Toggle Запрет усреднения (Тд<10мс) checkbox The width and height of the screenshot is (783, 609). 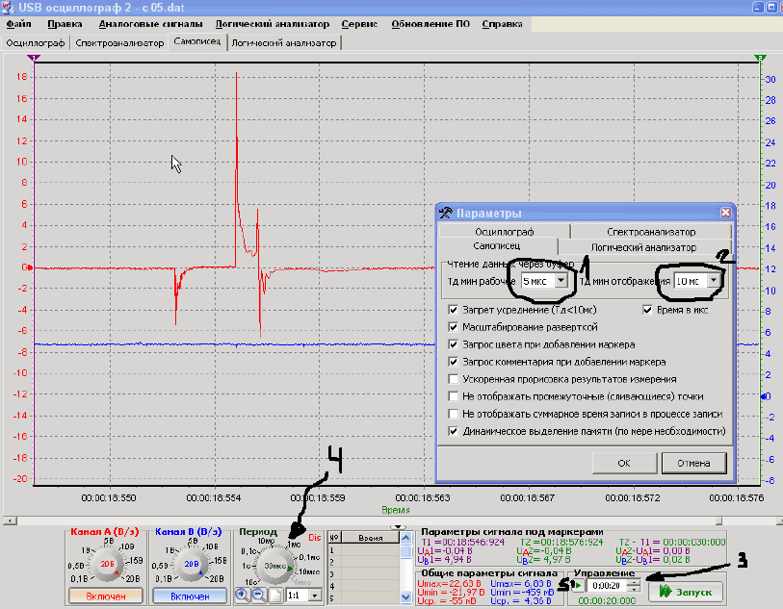point(454,310)
